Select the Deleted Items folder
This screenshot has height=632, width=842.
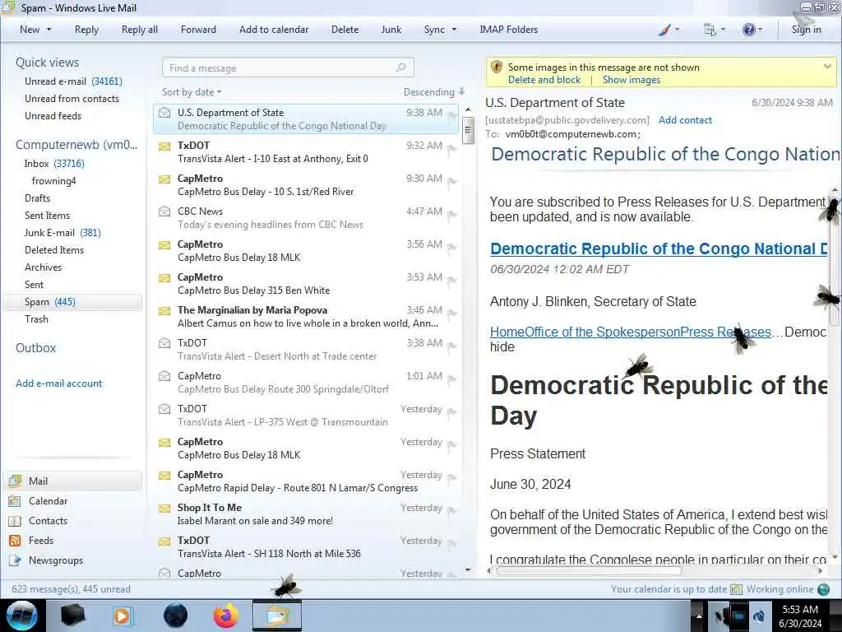54,250
